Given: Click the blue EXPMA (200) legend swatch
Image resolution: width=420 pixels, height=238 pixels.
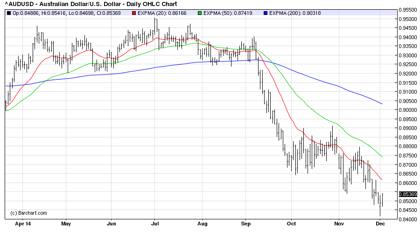Looking at the screenshot, I should tap(266, 13).
